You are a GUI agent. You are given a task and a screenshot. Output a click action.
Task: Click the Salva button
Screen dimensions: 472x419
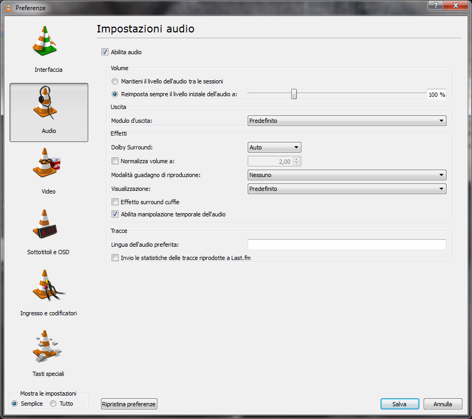400,404
